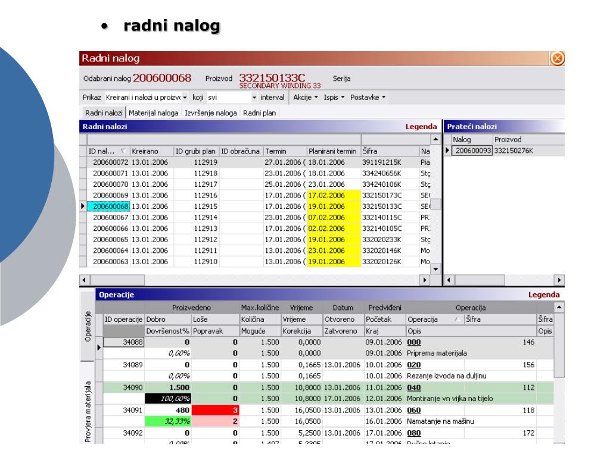Click the ID grubi plan column header
This screenshot has width=610, height=457.
pos(196,151)
